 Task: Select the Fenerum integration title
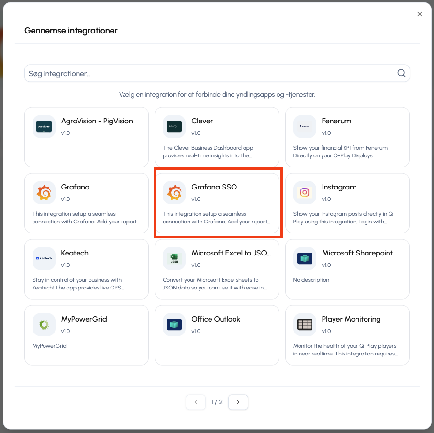(x=336, y=121)
